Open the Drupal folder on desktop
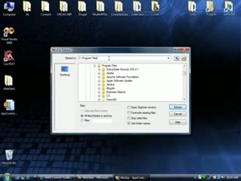Screen dimensions: 241x181 pyautogui.click(x=82, y=9)
